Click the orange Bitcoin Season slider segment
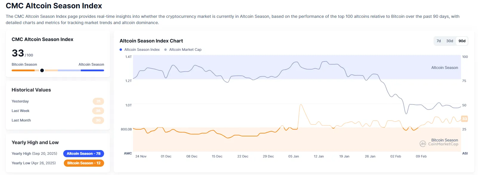This screenshot has height=175, width=478. [23, 70]
